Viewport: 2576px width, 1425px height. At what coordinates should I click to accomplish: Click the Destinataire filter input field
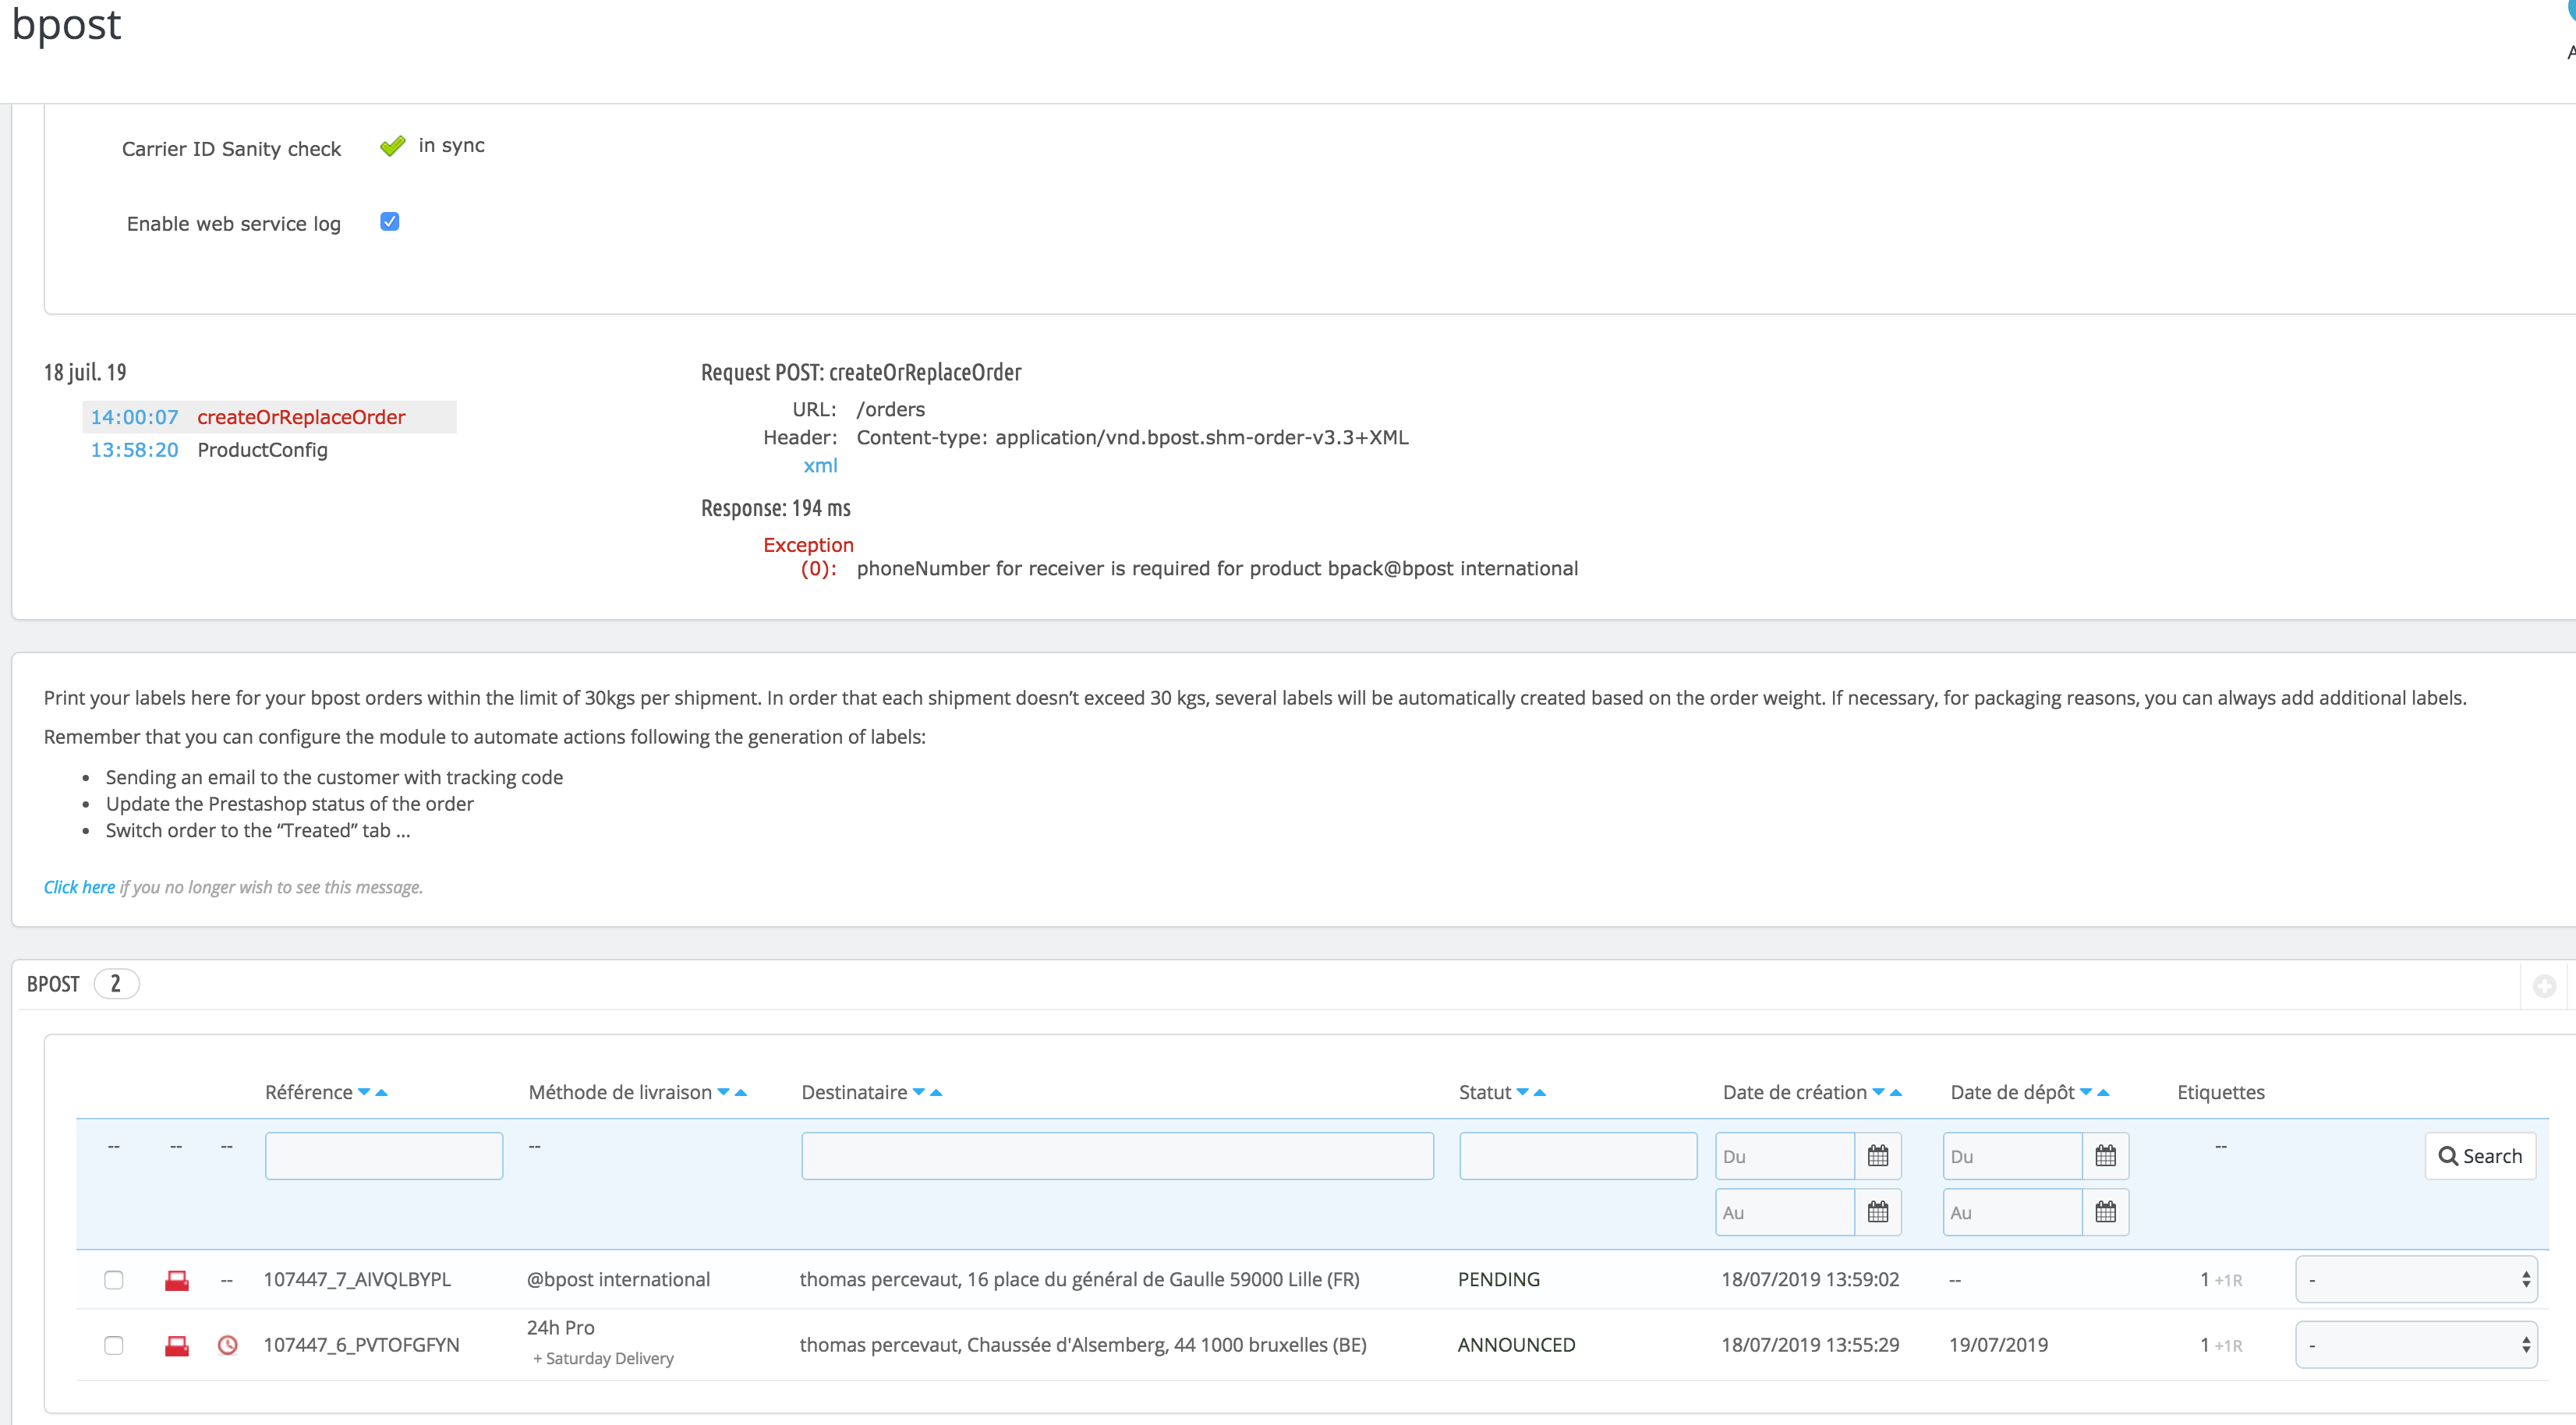click(x=1117, y=1156)
